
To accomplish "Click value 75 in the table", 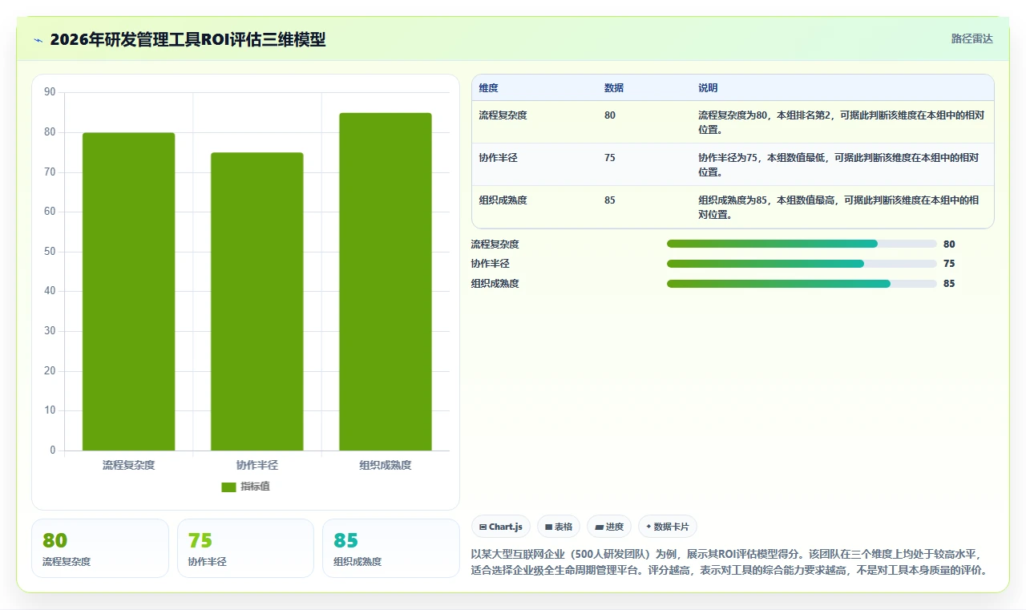I will (610, 158).
